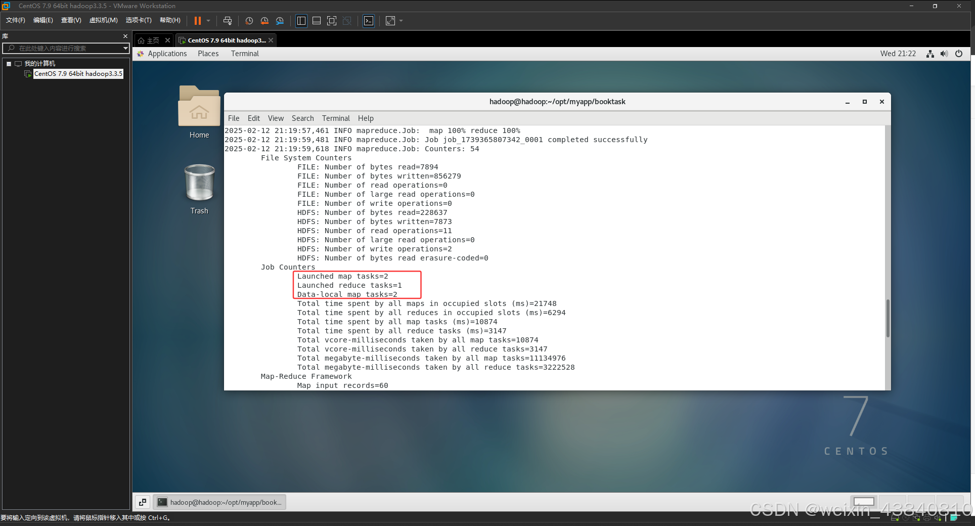975x526 pixels.
Task: Take a snapshot of the virtual machine
Action: tap(248, 21)
